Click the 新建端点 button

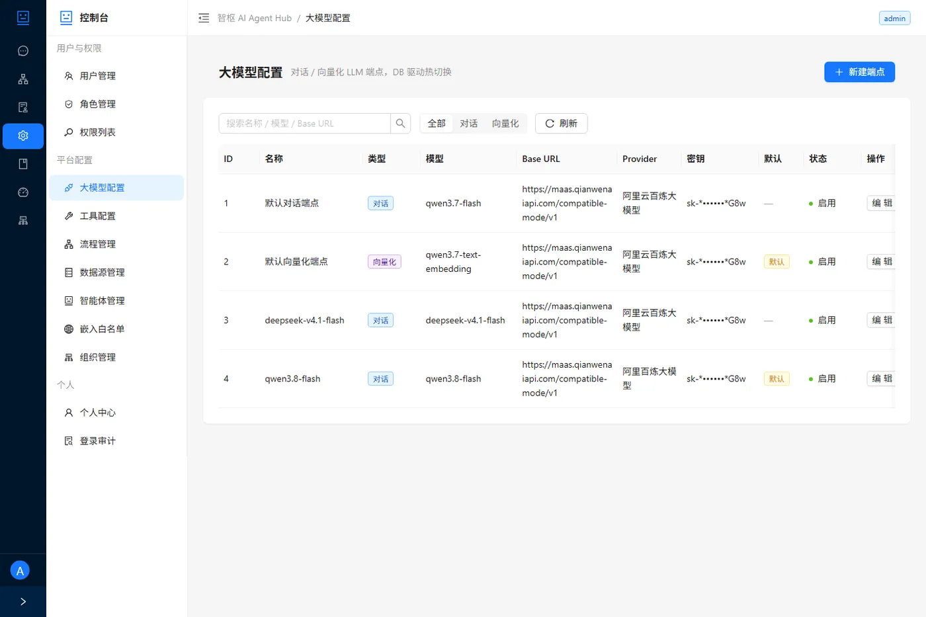coord(859,72)
